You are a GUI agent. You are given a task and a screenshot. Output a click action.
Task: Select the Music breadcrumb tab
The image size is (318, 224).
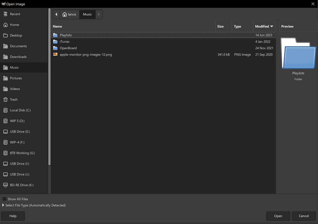[87, 14]
